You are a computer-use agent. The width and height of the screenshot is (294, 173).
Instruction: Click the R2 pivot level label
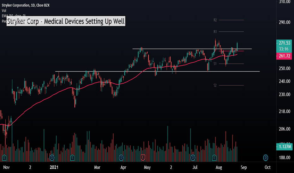(x=215, y=20)
